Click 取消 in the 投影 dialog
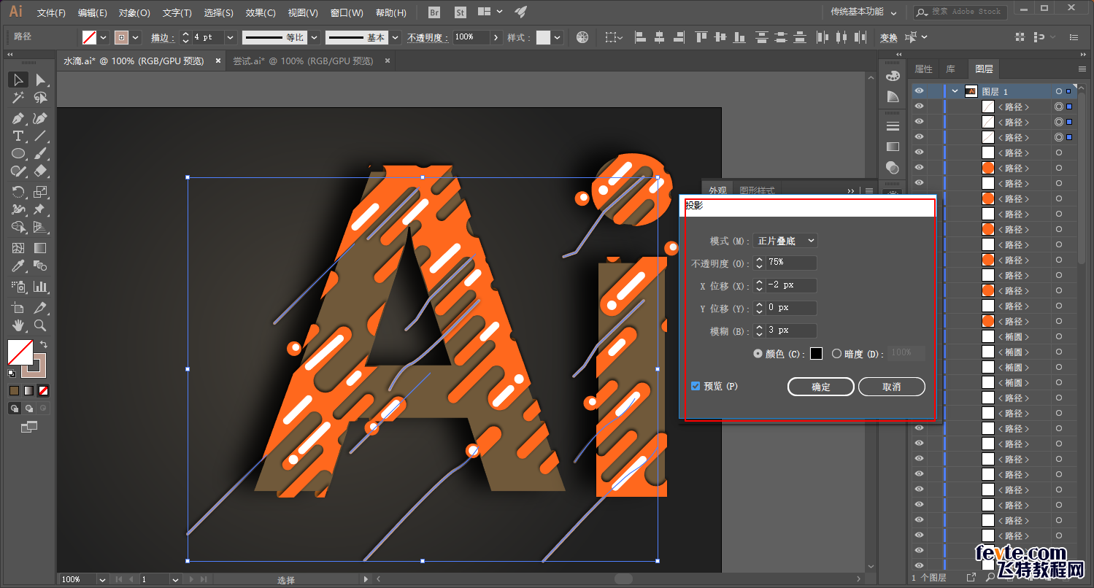 coord(892,387)
